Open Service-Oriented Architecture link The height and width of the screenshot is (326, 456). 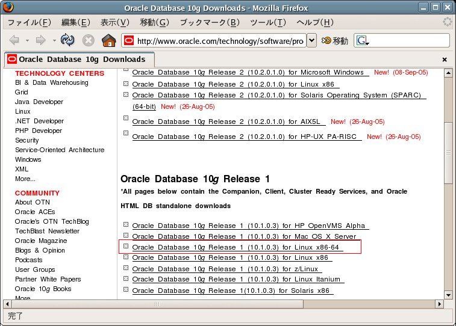tap(60, 150)
